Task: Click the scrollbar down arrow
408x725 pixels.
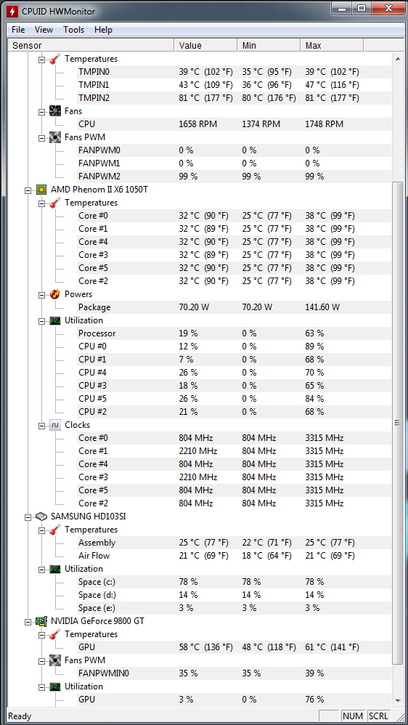Action: tap(397, 700)
